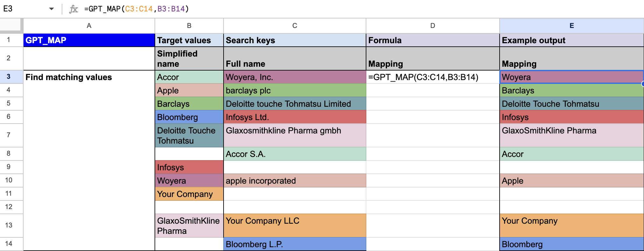This screenshot has height=251, width=644.
Task: Click the 'Example output' header cell
Action: (572, 40)
